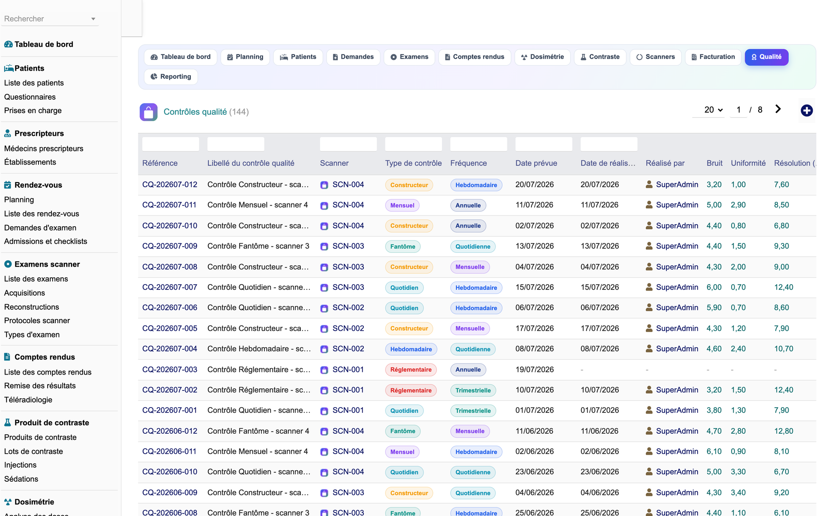Switch to the Dosimétrie tab
The height and width of the screenshot is (516, 834).
click(x=543, y=57)
